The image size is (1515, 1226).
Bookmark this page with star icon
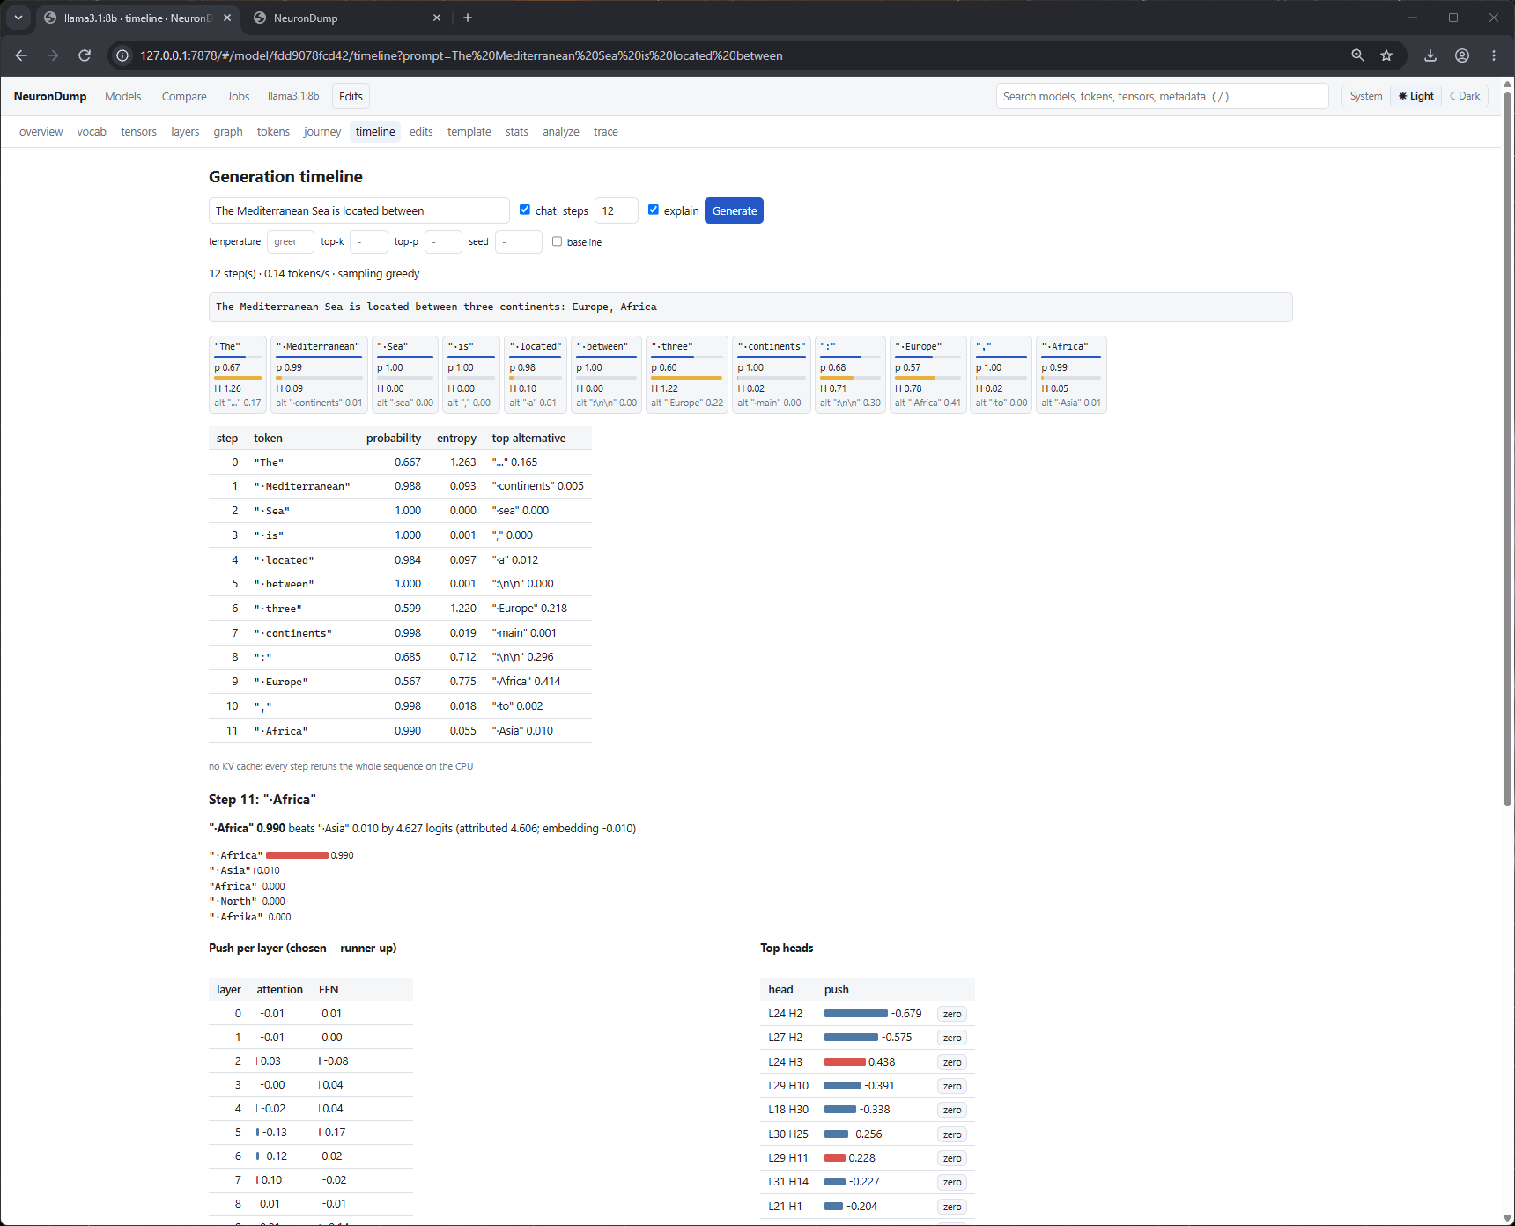1386,55
